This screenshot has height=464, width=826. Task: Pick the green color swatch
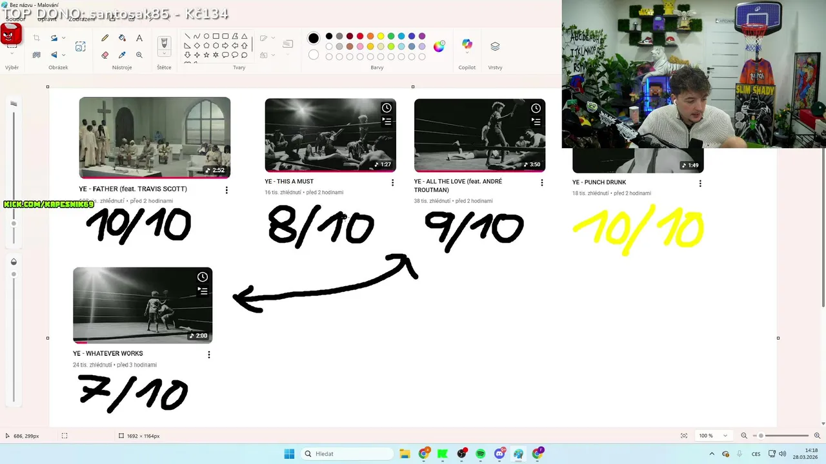click(x=391, y=36)
